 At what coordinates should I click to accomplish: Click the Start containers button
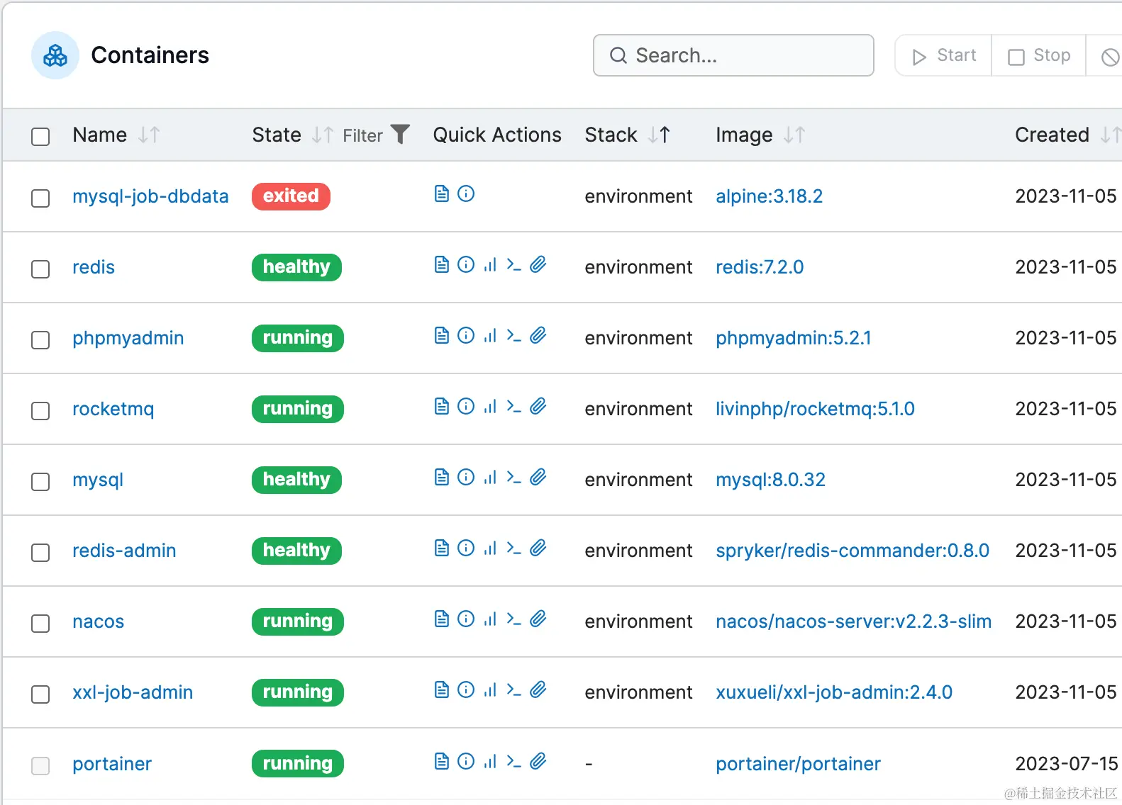[x=943, y=55]
